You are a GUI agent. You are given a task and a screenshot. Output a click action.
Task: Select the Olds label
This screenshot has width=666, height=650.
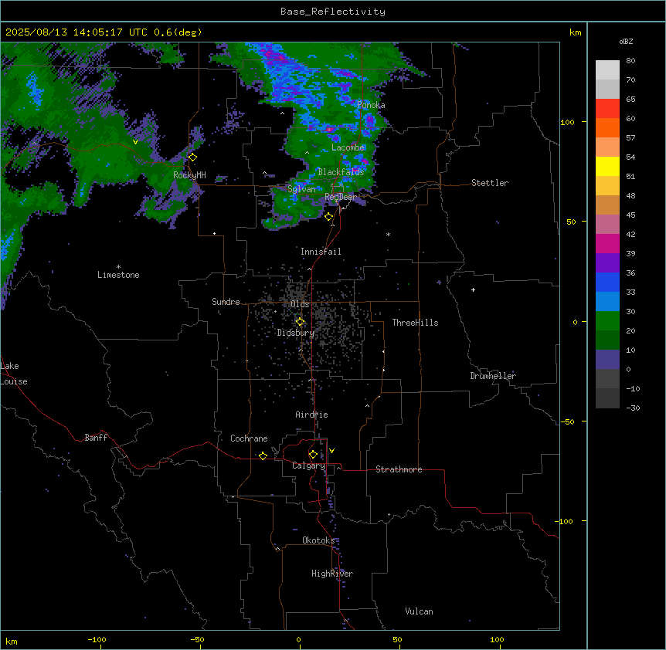(300, 304)
